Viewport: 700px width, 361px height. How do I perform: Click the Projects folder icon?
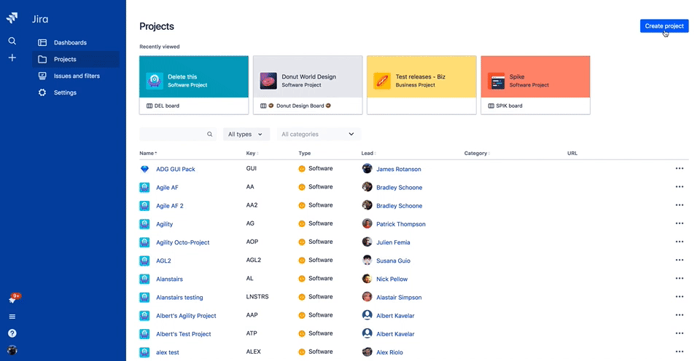tap(42, 59)
